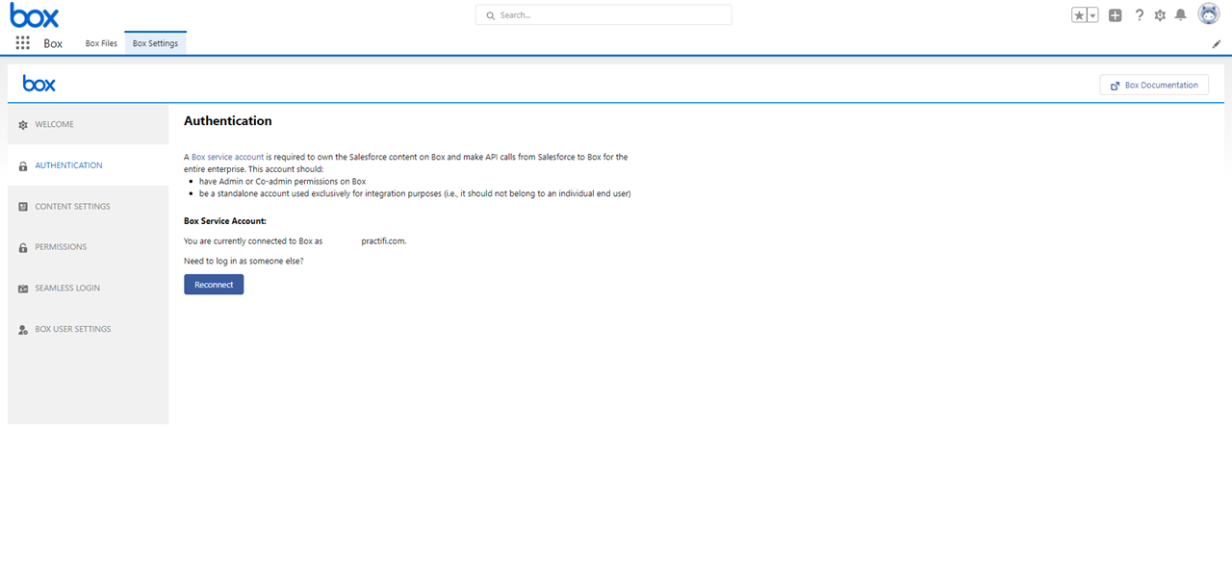Click into the Search field
Viewport: 1232px width, 579px height.
[603, 15]
